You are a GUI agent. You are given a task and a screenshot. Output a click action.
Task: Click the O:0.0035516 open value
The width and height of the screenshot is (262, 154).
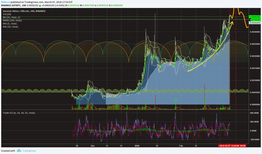coord(72,6)
